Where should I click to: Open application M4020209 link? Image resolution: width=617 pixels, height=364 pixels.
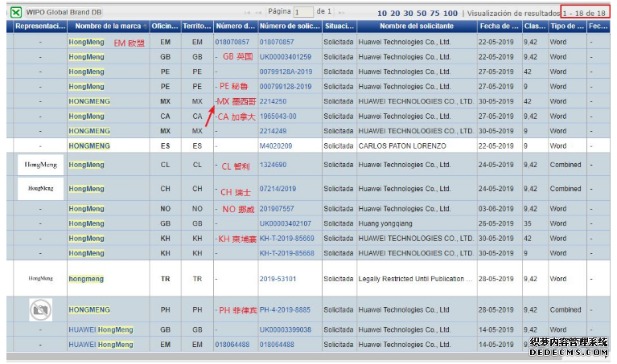pos(275,145)
